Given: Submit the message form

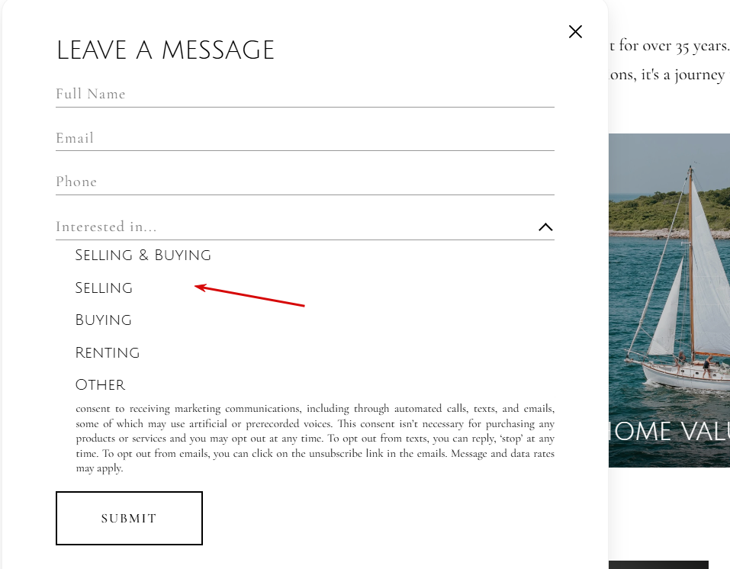Looking at the screenshot, I should pos(129,518).
